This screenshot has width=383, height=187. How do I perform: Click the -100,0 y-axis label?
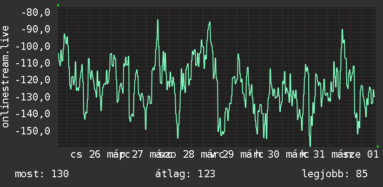click(x=33, y=46)
